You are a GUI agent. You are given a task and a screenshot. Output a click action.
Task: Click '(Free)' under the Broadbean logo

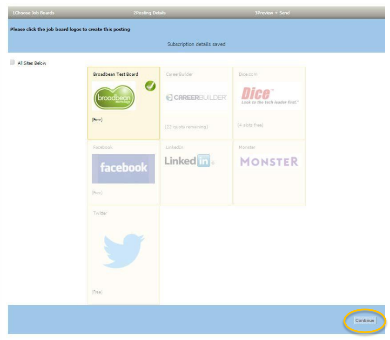coord(97,120)
